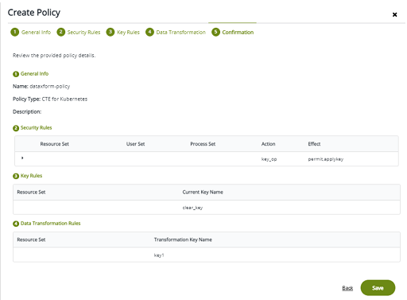Click the Description label

27,111
